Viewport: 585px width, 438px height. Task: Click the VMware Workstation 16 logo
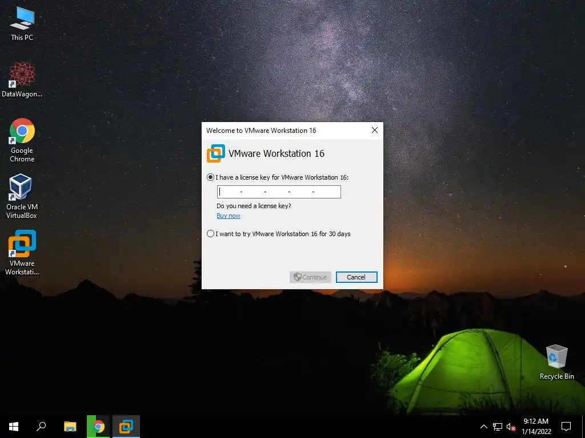(x=215, y=153)
